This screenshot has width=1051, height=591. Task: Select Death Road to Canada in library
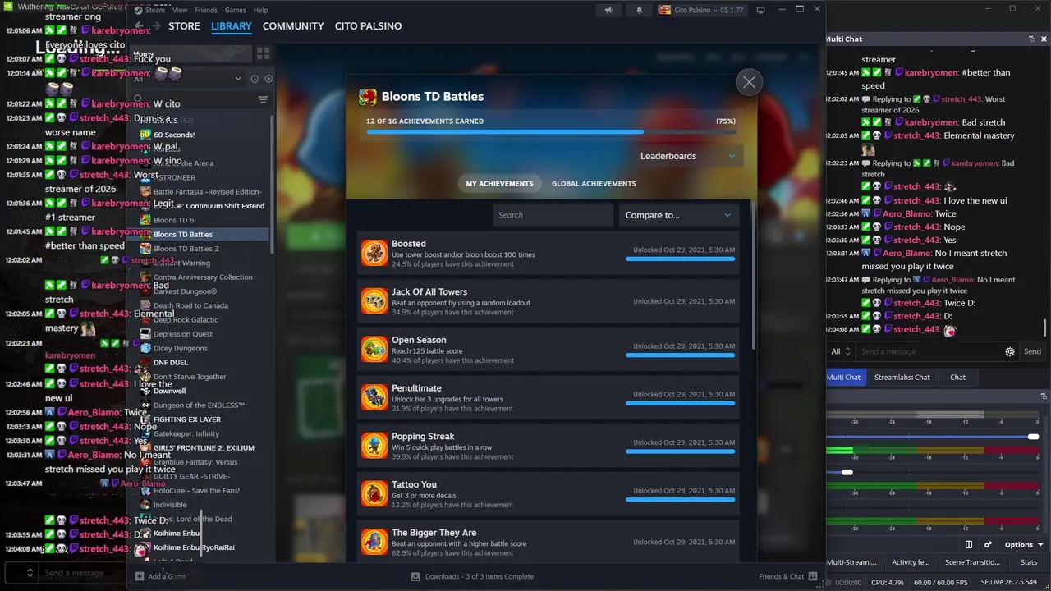pyautogui.click(x=190, y=305)
